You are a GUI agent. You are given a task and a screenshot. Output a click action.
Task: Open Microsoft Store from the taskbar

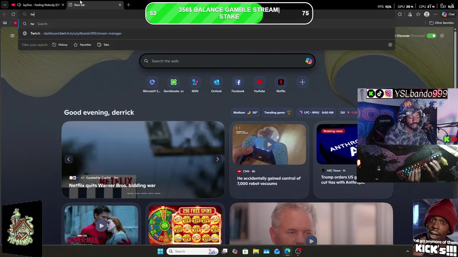245,251
